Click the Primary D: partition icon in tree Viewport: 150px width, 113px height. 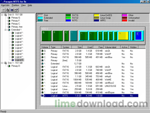(x=9, y=66)
